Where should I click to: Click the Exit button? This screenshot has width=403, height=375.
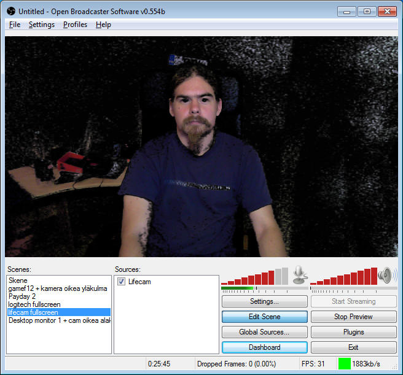[x=353, y=347]
